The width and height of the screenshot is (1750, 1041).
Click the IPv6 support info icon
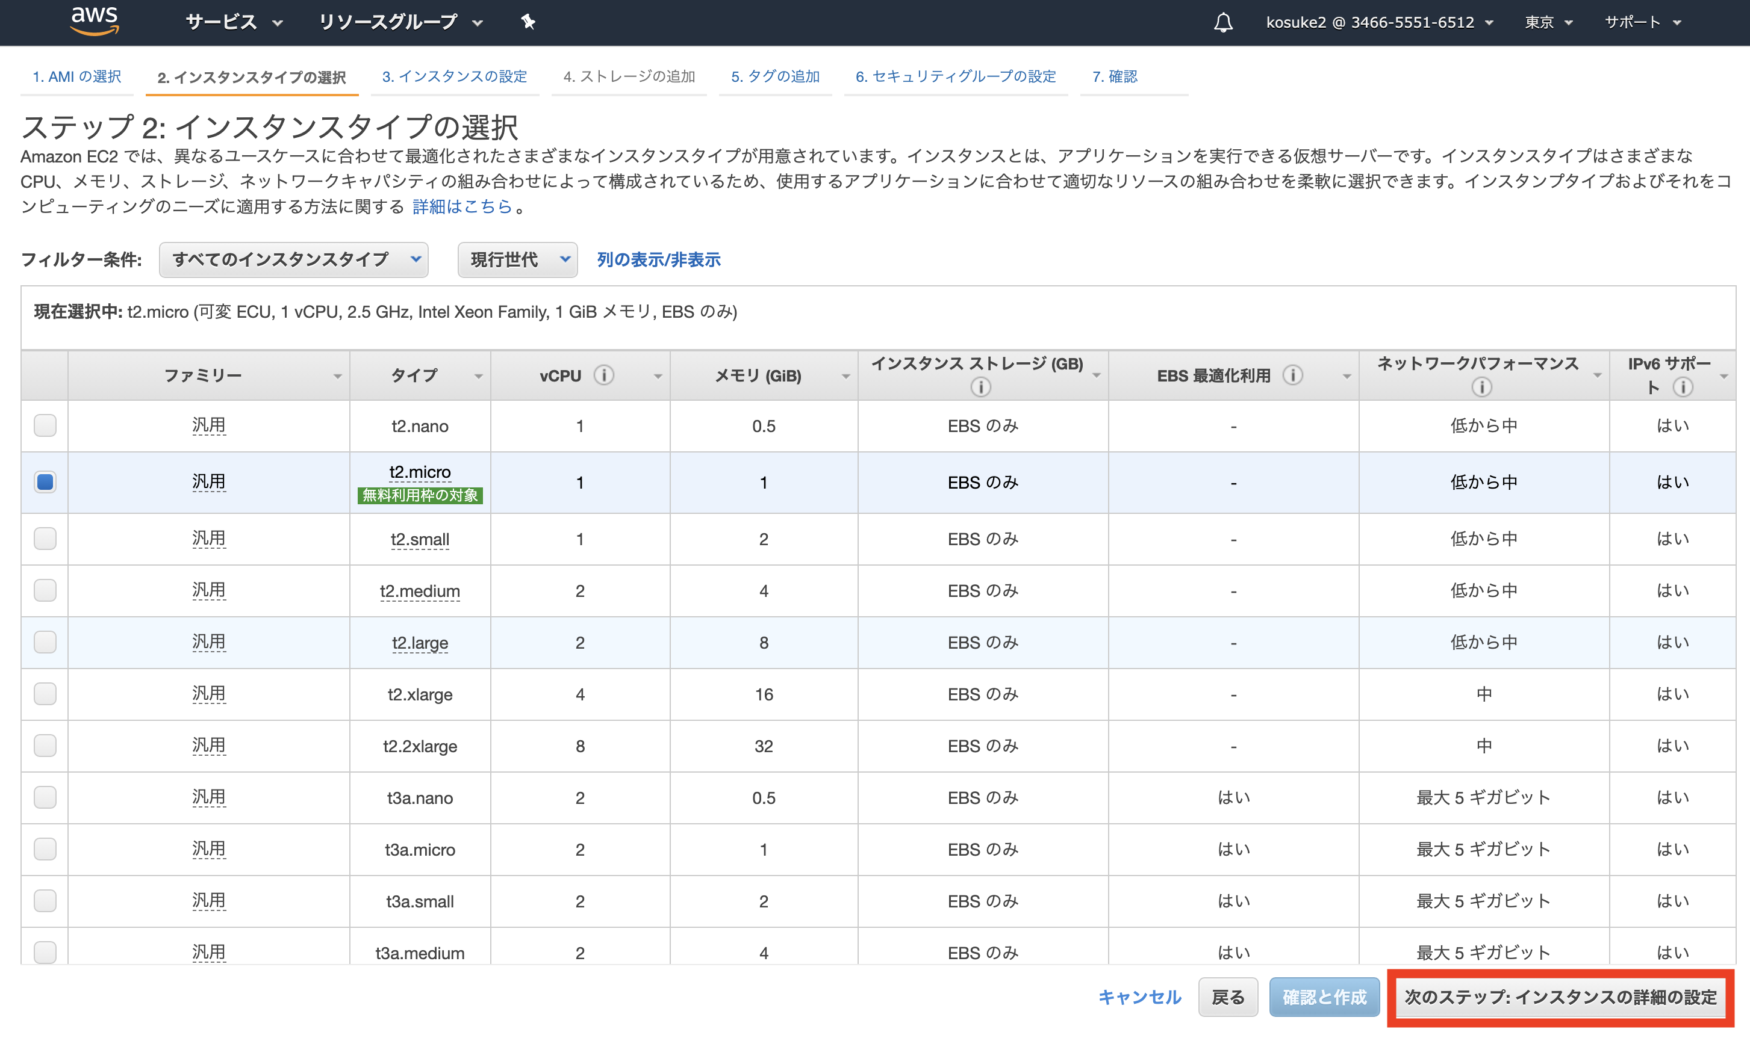[1683, 386]
